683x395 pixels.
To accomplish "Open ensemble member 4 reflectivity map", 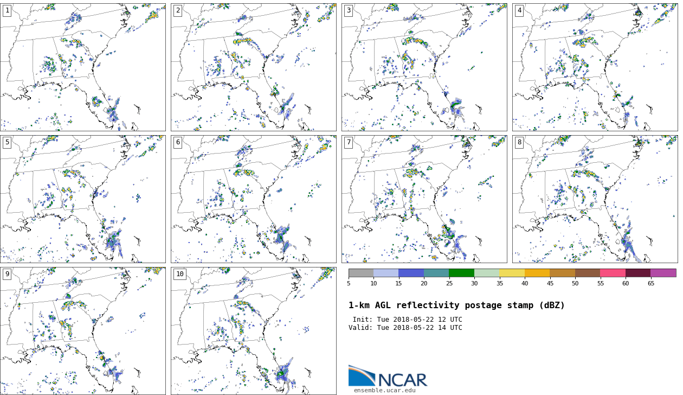I will (595, 67).
